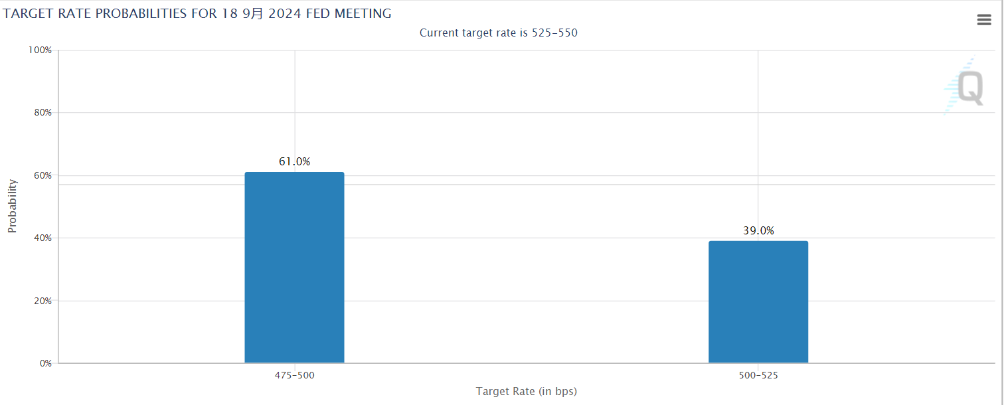Click the 60% y-axis tick label

click(42, 176)
